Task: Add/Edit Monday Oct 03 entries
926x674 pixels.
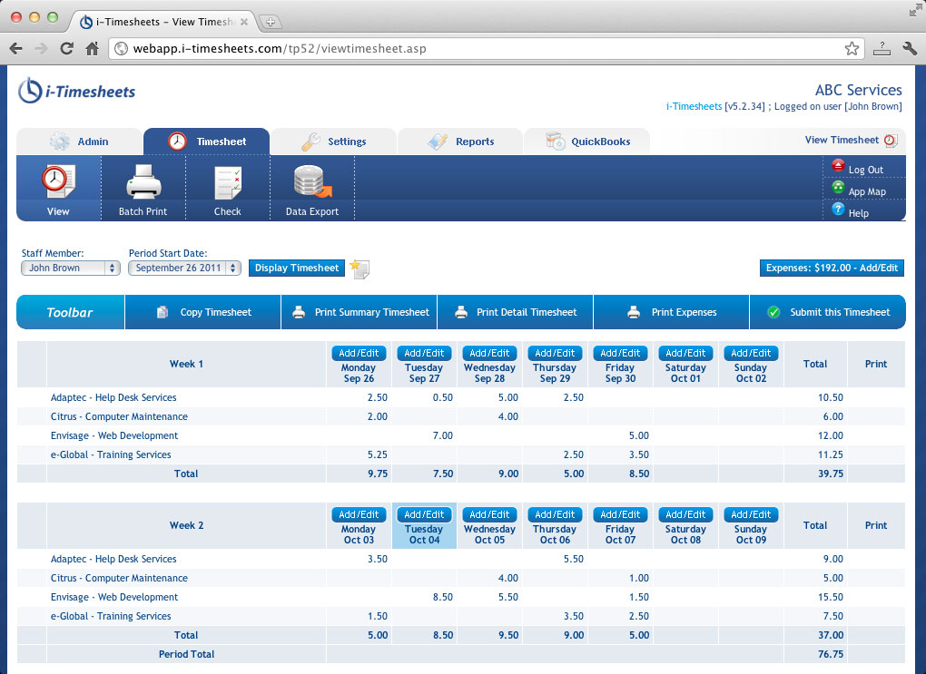Action: click(359, 514)
